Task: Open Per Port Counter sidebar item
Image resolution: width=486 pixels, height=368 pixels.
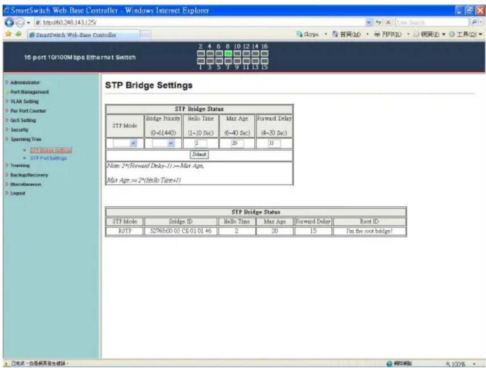Action: tap(28, 111)
